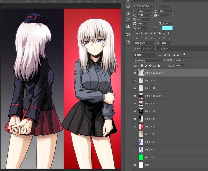The height and width of the screenshot is (171, 208).
Task: Filter layers by smart objects icon
Action: (178, 55)
